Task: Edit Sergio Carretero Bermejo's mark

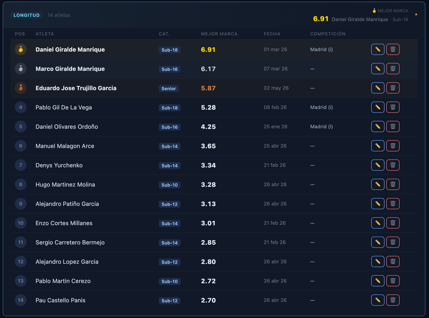Action: point(377,242)
